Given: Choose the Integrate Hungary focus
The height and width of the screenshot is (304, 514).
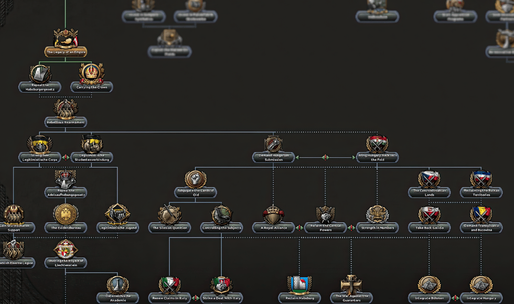Looking at the screenshot, I should 481,289.
